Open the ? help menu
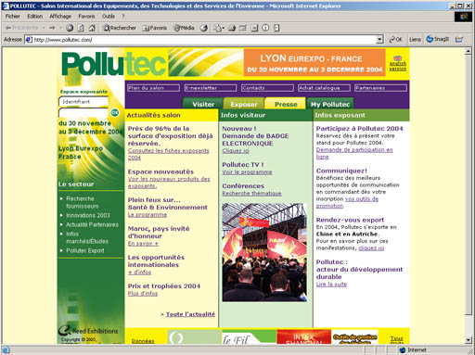Image resolution: width=475 pixels, height=355 pixels. tap(123, 16)
